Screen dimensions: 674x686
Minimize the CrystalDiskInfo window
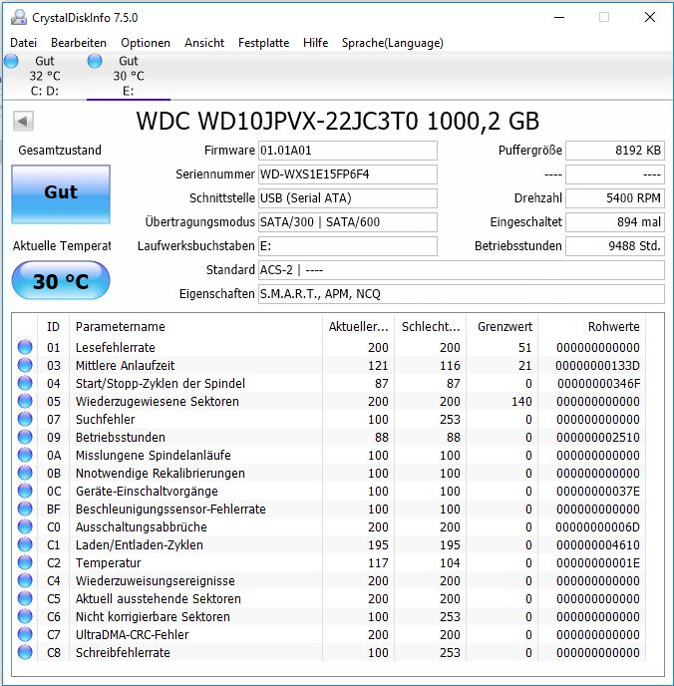point(559,17)
